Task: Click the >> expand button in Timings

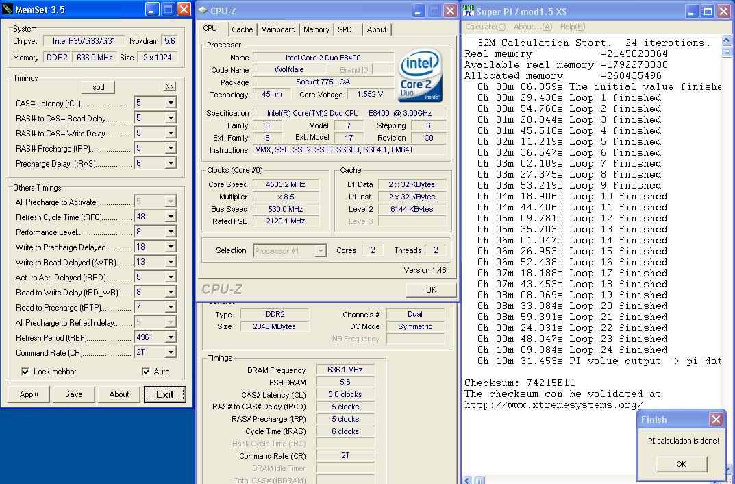Action: click(x=170, y=87)
